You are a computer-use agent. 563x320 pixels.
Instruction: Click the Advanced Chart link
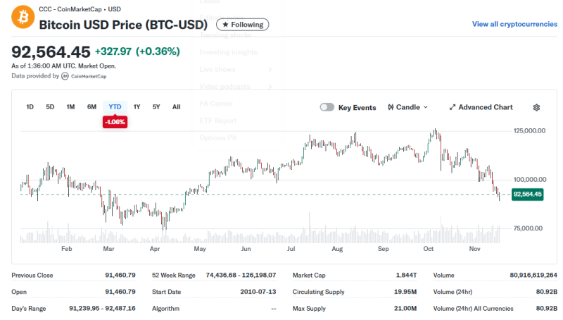[485, 107]
